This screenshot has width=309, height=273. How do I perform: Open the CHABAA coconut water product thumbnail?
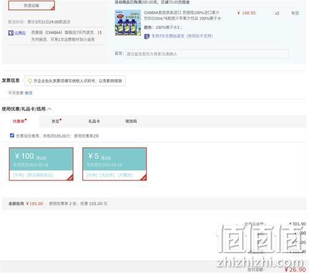point(128,23)
